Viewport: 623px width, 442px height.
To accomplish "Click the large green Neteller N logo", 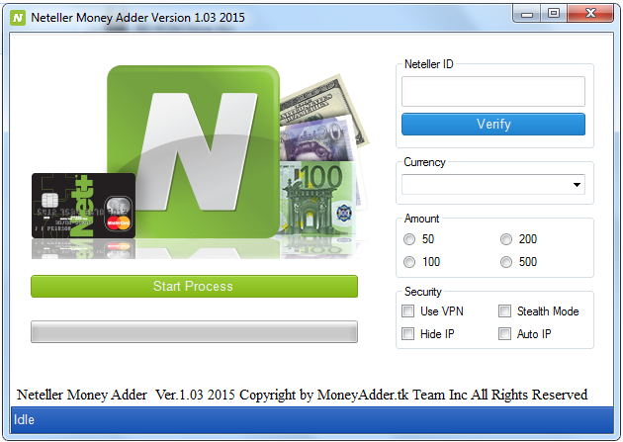I will (194, 151).
